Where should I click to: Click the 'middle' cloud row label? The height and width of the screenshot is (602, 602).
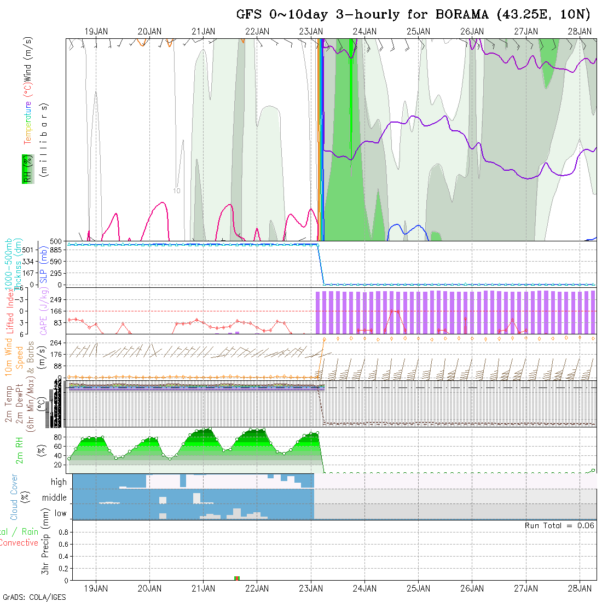(x=55, y=497)
